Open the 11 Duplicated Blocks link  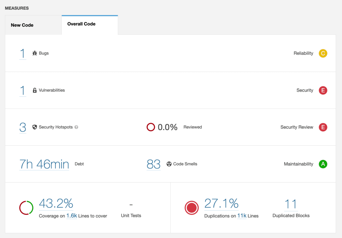(x=291, y=204)
